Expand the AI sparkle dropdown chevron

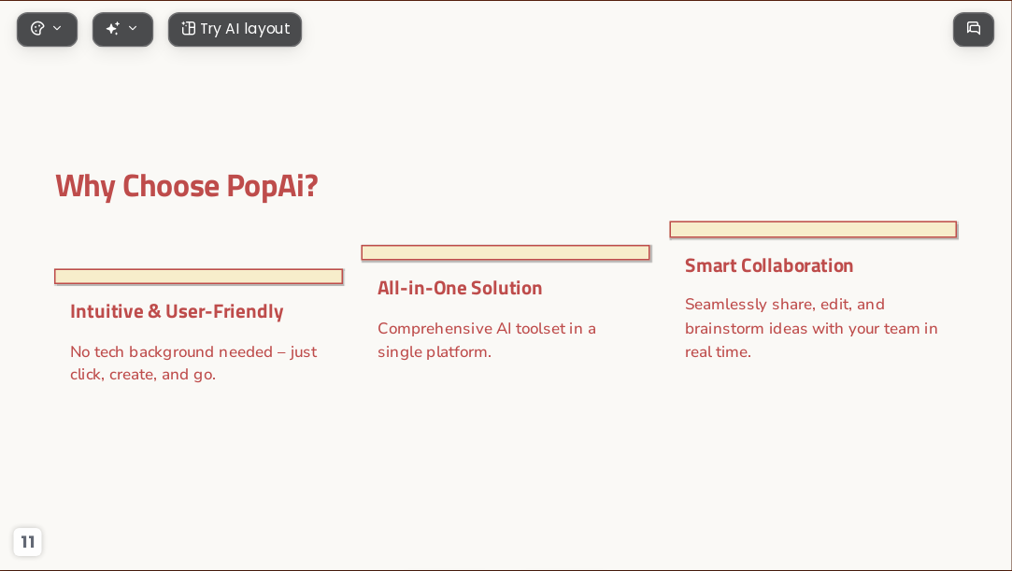[x=133, y=28]
